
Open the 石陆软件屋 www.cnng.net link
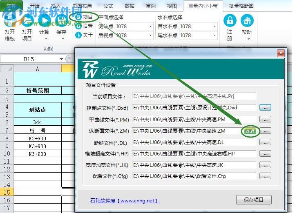pos(125,201)
